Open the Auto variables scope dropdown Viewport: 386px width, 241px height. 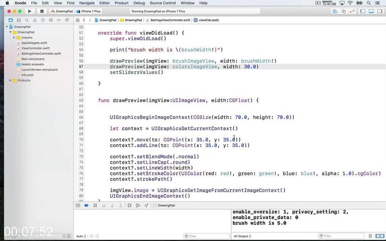[x=81, y=236]
